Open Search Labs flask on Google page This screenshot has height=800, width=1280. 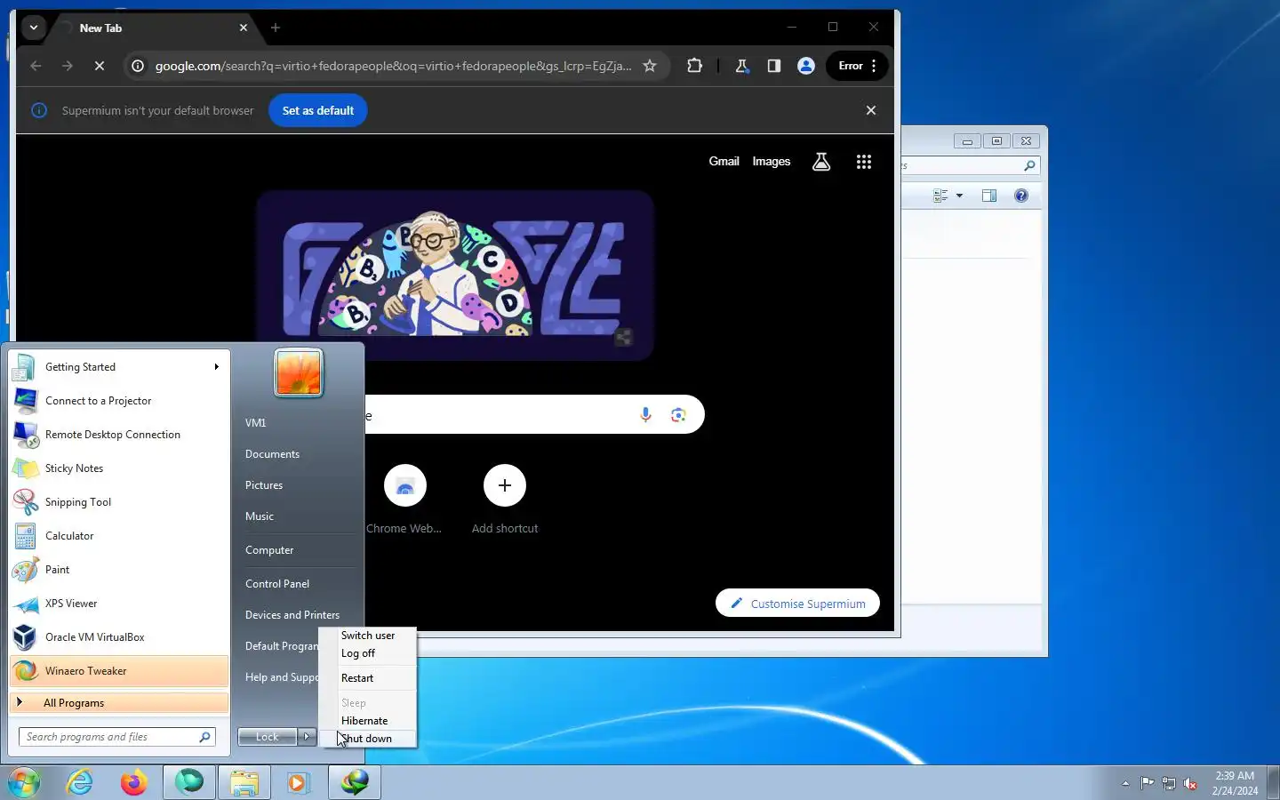pyautogui.click(x=821, y=162)
